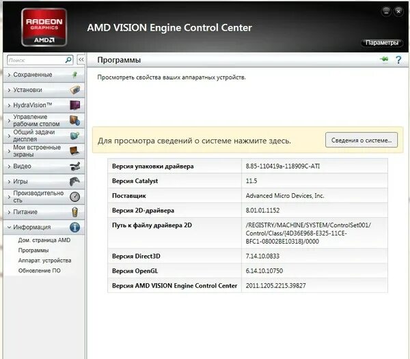Click the Версия упаковки драйвера label

[152, 167]
